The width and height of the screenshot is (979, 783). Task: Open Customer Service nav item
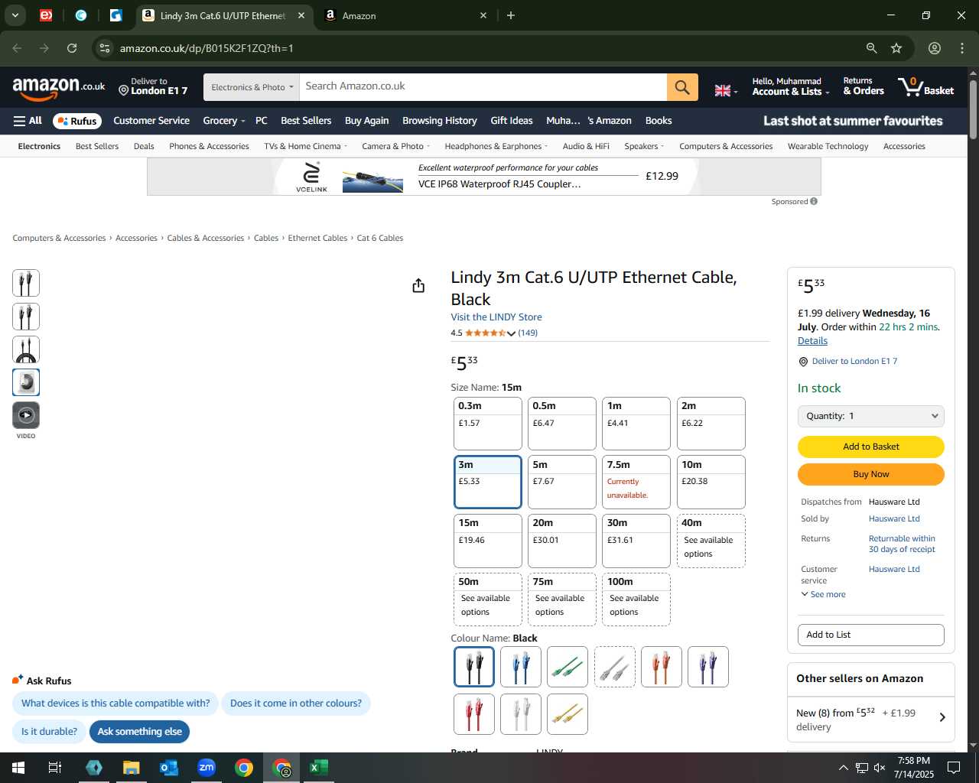pyautogui.click(x=151, y=121)
